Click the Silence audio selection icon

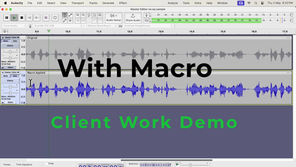pyautogui.click(x=83, y=20)
